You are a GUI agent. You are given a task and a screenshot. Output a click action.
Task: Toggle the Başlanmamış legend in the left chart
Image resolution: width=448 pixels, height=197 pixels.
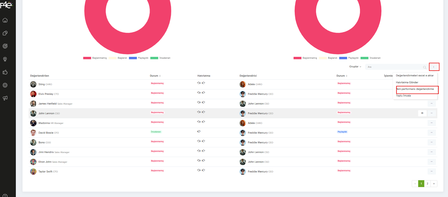click(x=95, y=58)
